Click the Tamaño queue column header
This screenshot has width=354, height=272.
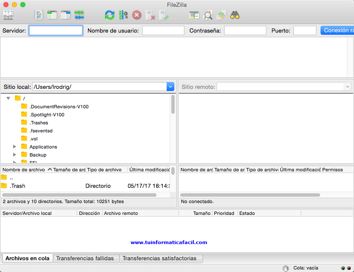coord(195,213)
